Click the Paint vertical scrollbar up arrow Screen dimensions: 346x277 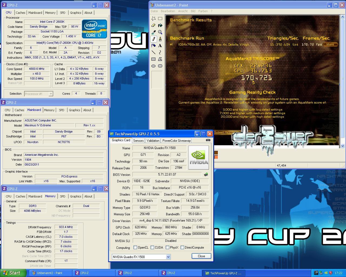pyautogui.click(x=342, y=17)
